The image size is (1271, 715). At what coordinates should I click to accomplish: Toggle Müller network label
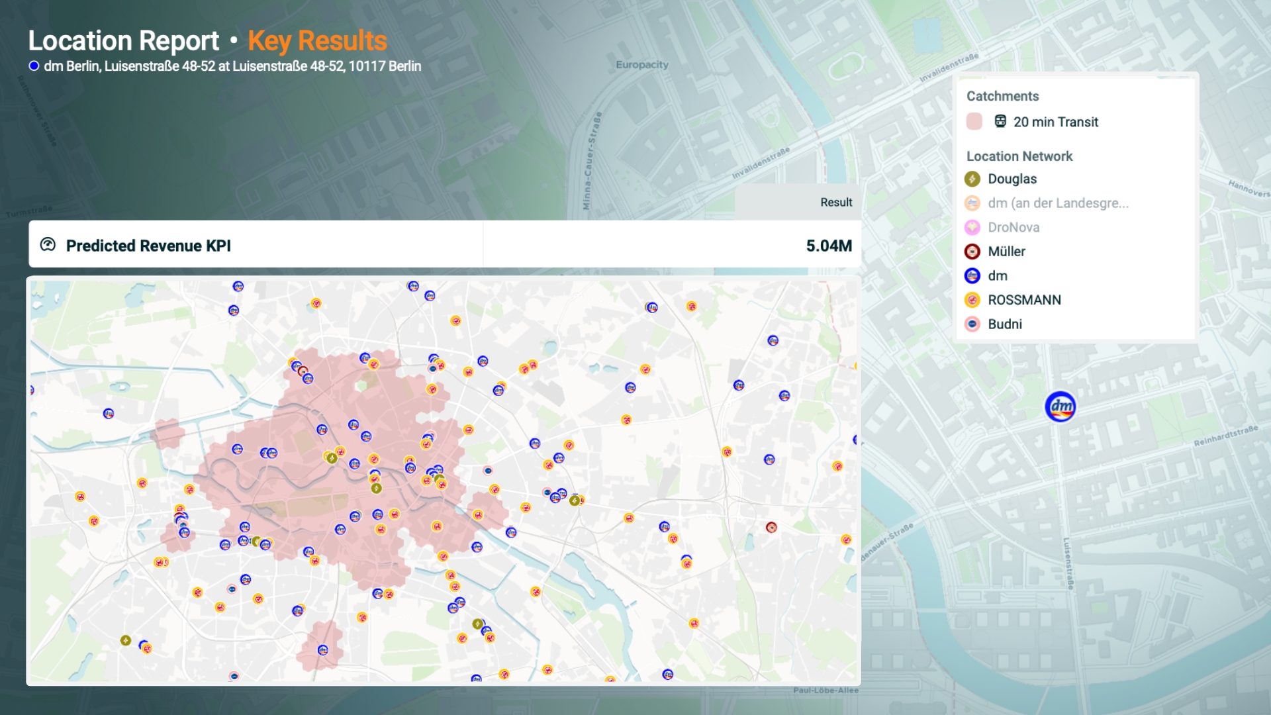click(1006, 252)
